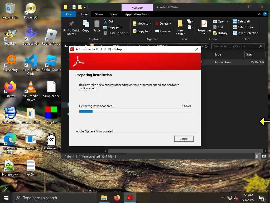
Task: Open the Recycle Bin desktop icon
Action: point(10,11)
